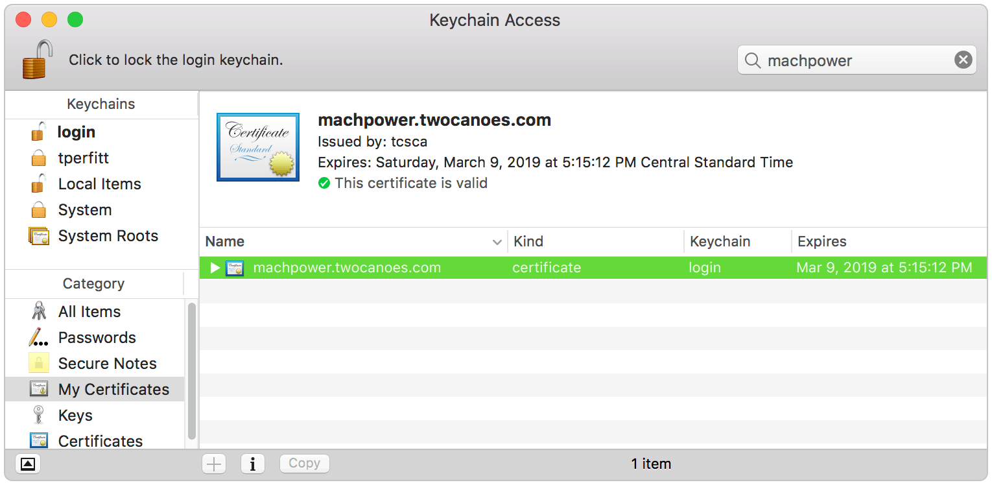Screen dimensions: 992x485
Task: Click the Secure Notes yellow note icon
Action: [39, 364]
